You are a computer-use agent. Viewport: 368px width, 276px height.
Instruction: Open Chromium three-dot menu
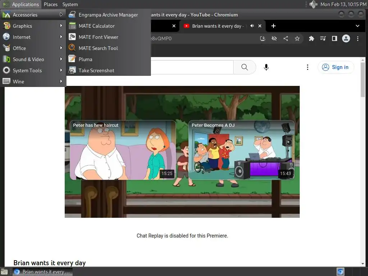[x=358, y=38]
